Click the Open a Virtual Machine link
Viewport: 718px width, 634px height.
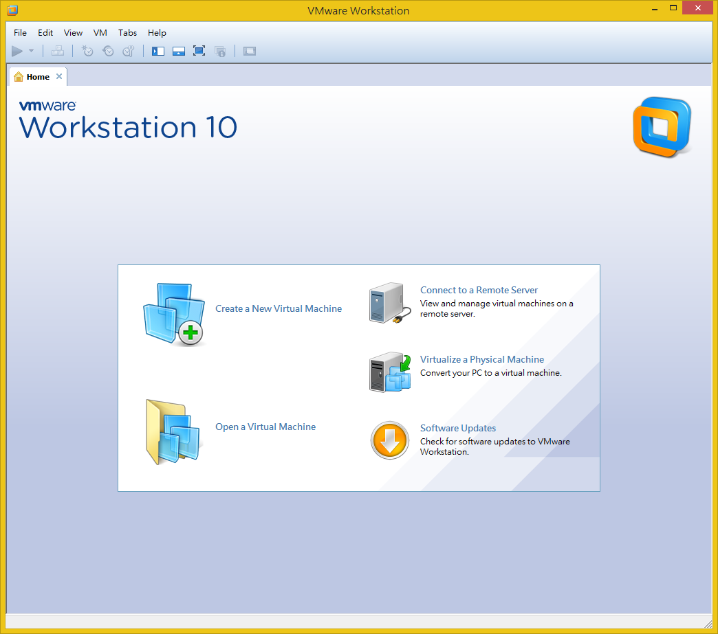coord(265,427)
